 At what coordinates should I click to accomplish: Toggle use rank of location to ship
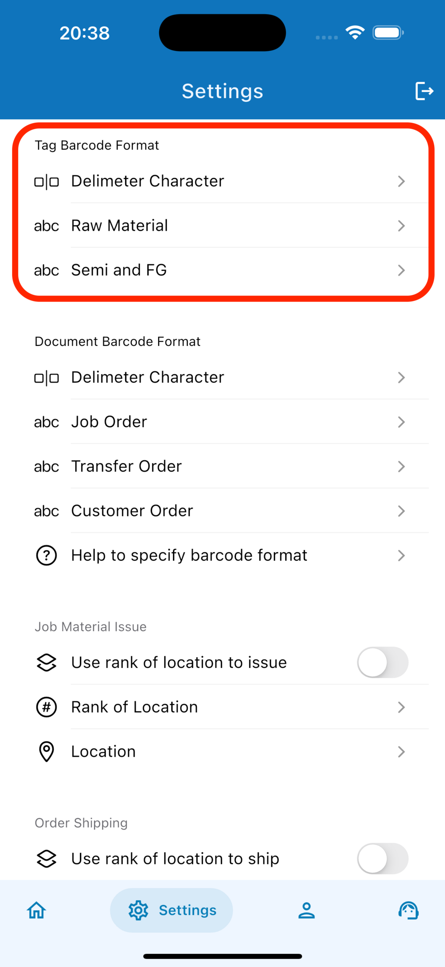point(382,858)
